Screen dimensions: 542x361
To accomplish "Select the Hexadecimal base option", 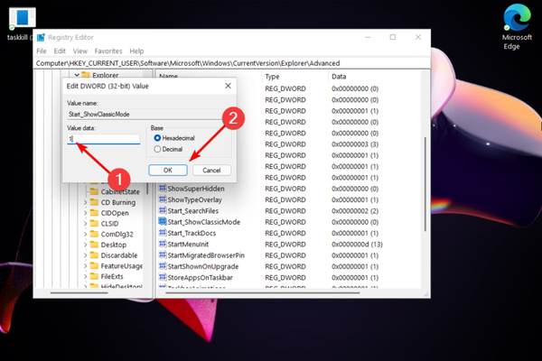I will [157, 138].
